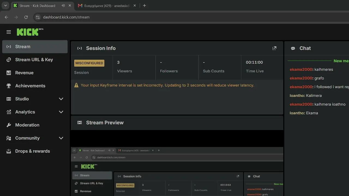Mute the Kick Dashboard tab audio
Screen dimensions: 349x196
(63, 5)
